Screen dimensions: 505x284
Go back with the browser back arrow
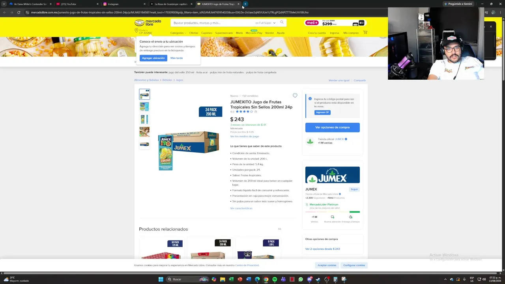click(4, 12)
